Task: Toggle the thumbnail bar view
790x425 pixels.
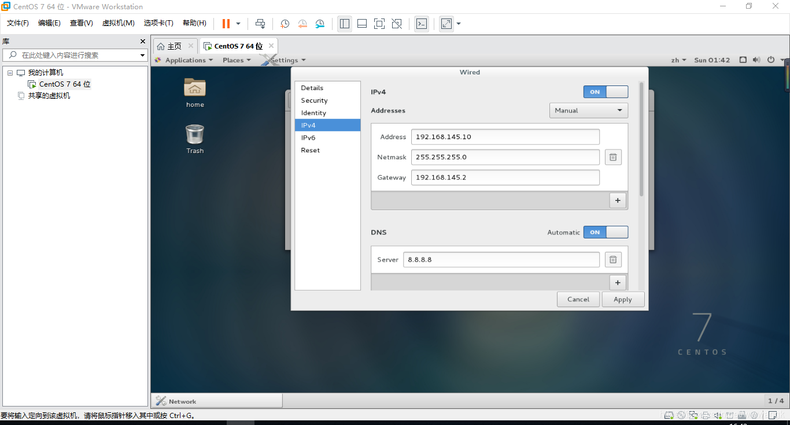Action: click(x=362, y=24)
